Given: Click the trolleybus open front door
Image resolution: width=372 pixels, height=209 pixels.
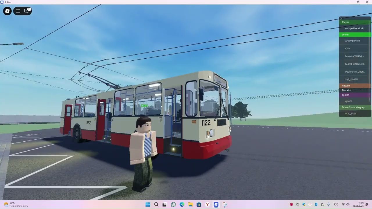Looking at the screenshot, I should click(173, 122).
